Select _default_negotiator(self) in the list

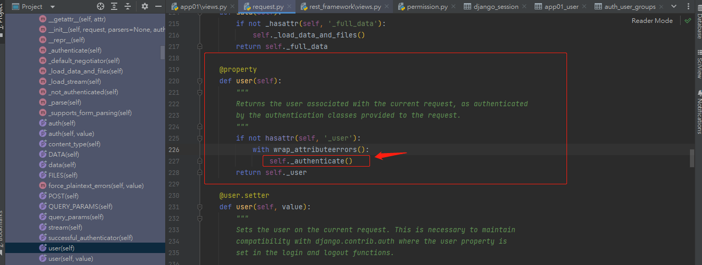pyautogui.click(x=85, y=60)
